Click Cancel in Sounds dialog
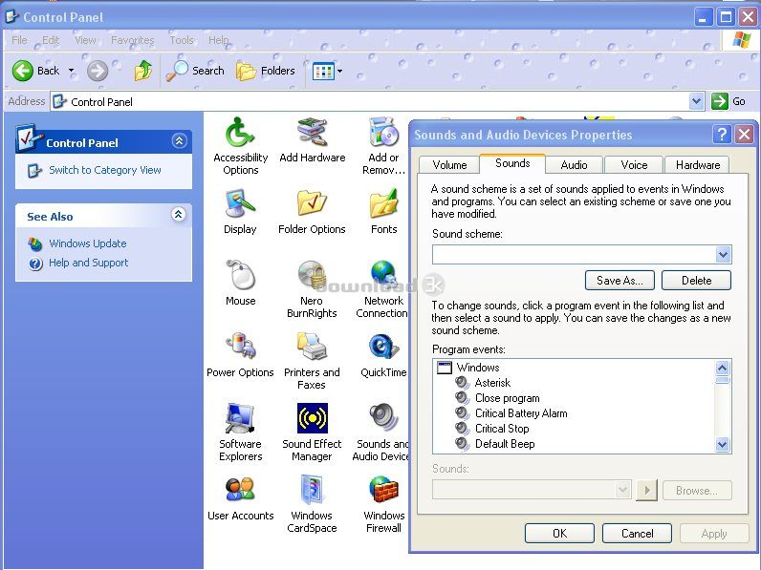761x570 pixels. tap(637, 533)
